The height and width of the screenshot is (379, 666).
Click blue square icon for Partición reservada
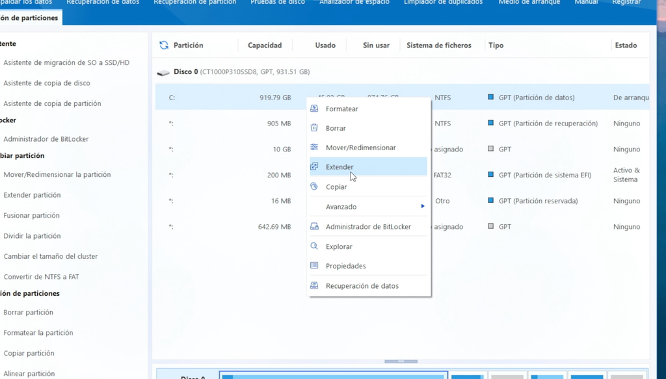pyautogui.click(x=490, y=200)
